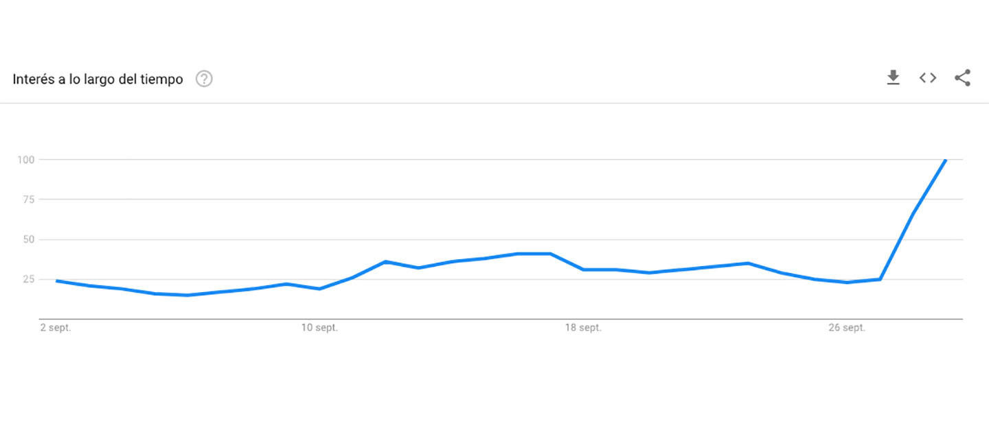989x432 pixels.
Task: Select the line's starting point at 2 sept.
Action: [x=56, y=280]
